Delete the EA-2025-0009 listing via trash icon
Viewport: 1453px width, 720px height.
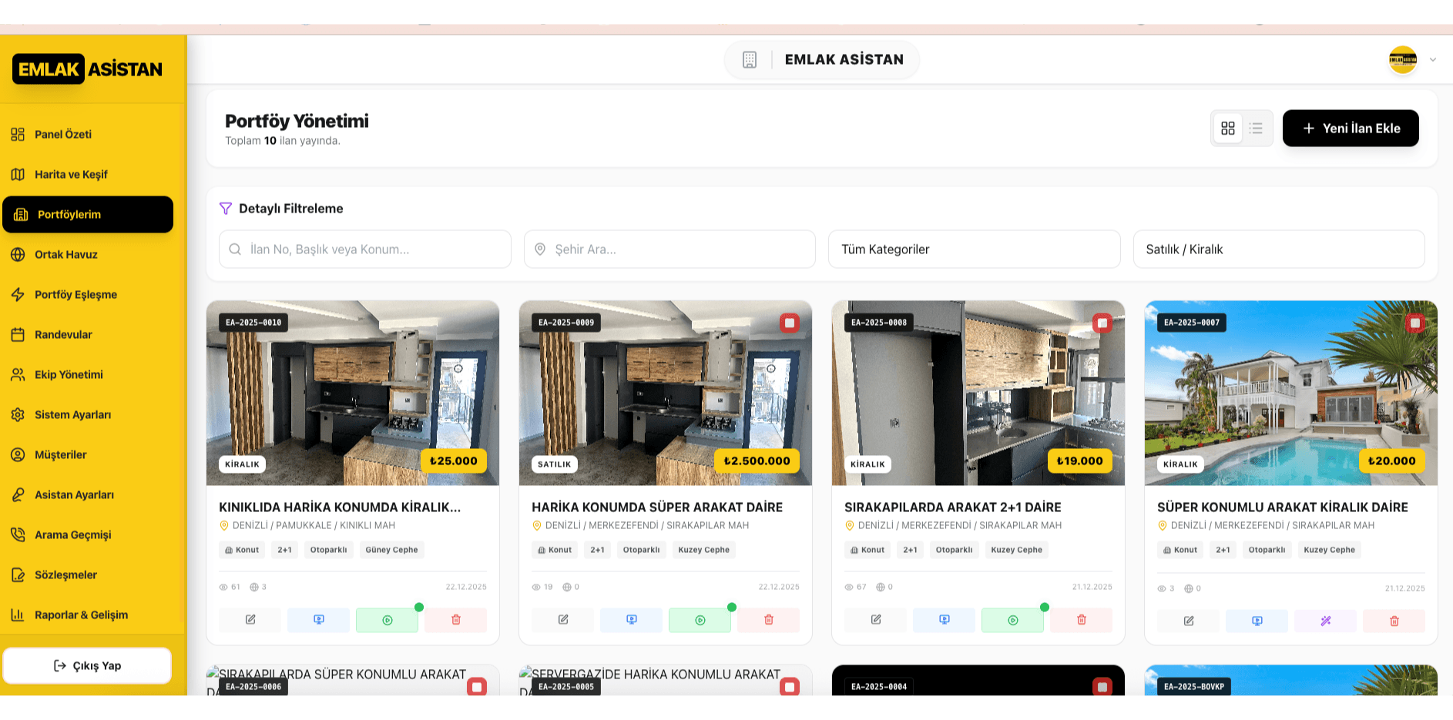pos(768,620)
